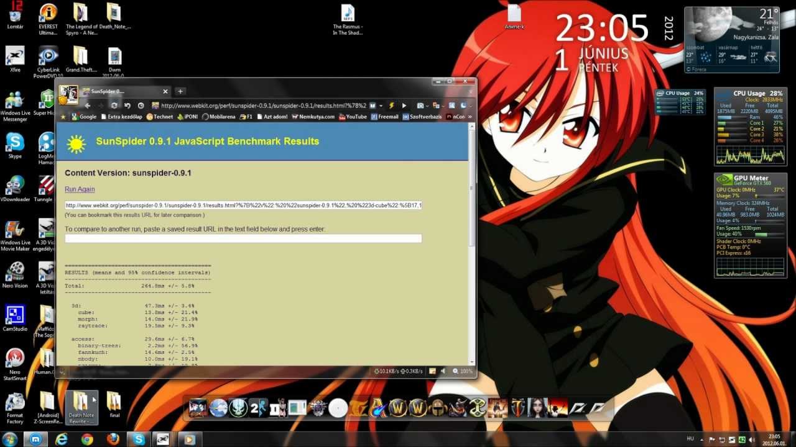Open the YouTube bookmark

[x=353, y=117]
